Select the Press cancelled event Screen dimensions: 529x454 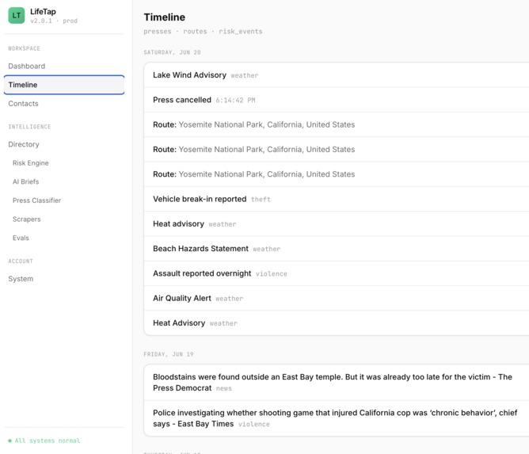point(337,100)
